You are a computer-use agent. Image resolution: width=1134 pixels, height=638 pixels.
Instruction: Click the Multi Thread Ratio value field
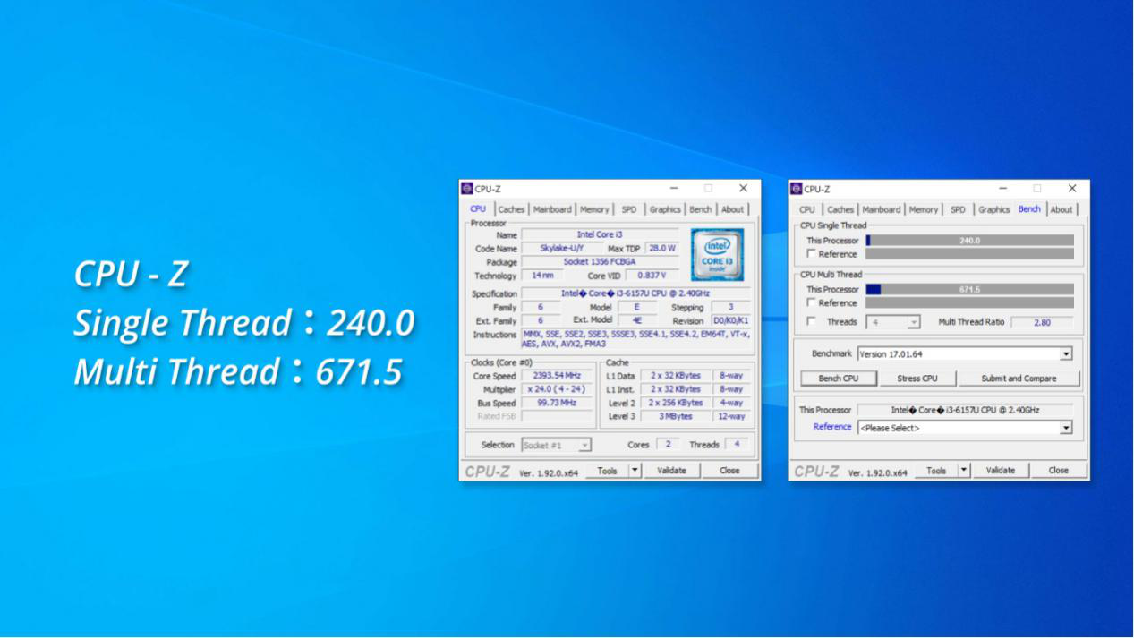coord(1042,322)
